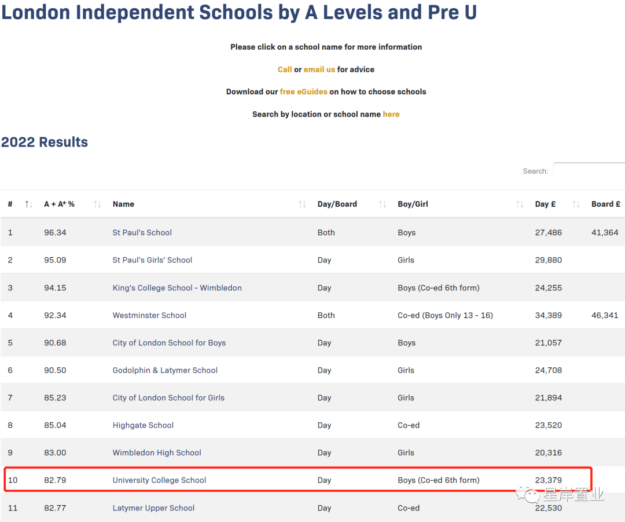The image size is (625, 522).
Task: Click the 20,316 day fee value
Action: point(549,453)
